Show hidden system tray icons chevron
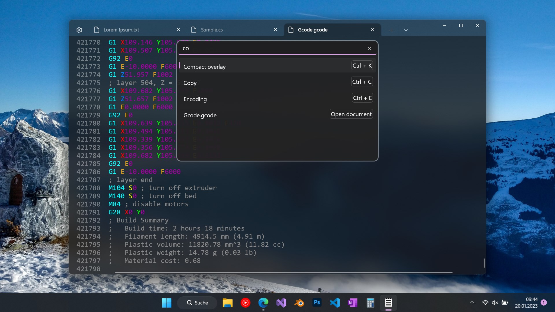 click(472, 302)
